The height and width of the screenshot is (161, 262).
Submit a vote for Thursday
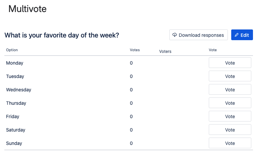click(230, 103)
